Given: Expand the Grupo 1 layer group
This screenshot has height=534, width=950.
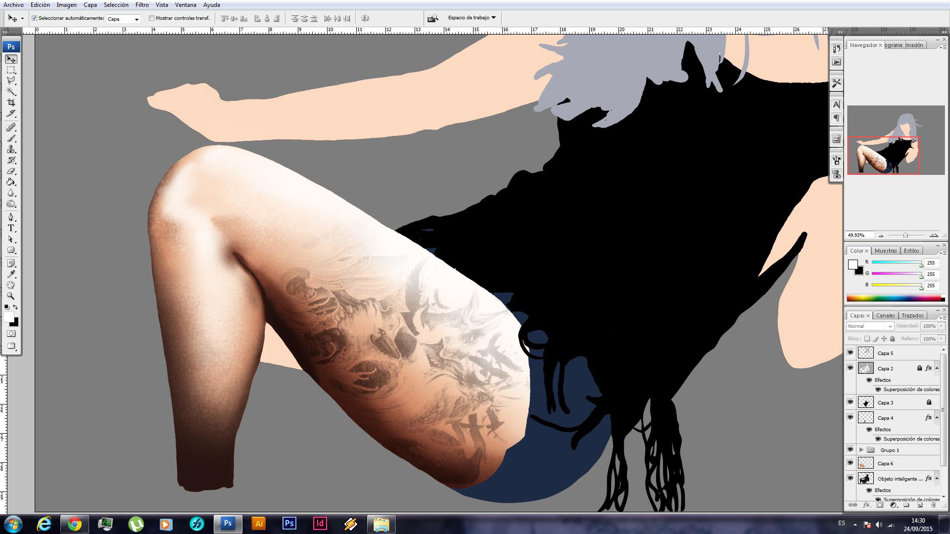Looking at the screenshot, I should (x=861, y=450).
